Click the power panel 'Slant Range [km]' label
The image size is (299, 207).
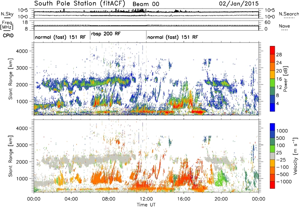(x=10, y=79)
